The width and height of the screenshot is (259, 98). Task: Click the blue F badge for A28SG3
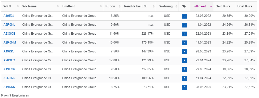(x=184, y=61)
